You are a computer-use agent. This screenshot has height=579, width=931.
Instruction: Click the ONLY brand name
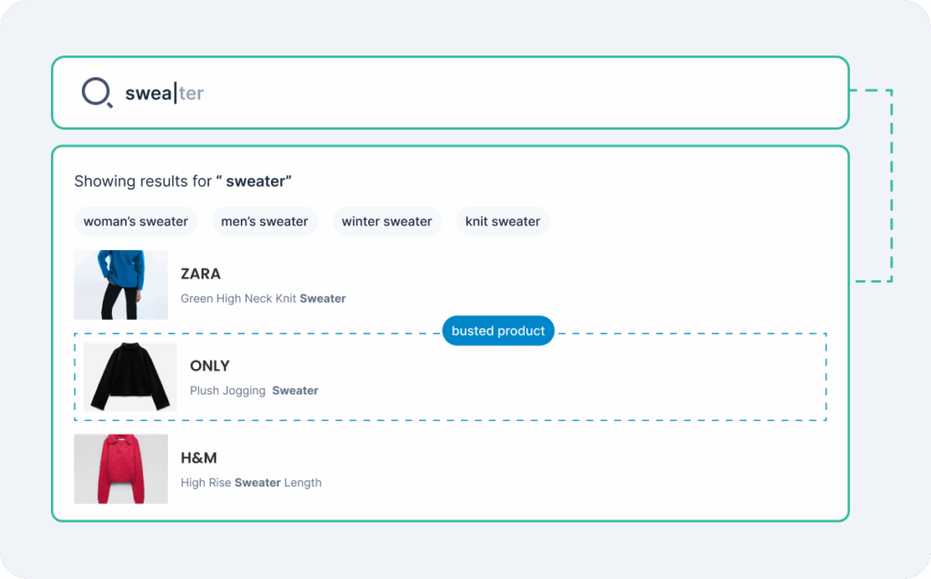coord(210,365)
